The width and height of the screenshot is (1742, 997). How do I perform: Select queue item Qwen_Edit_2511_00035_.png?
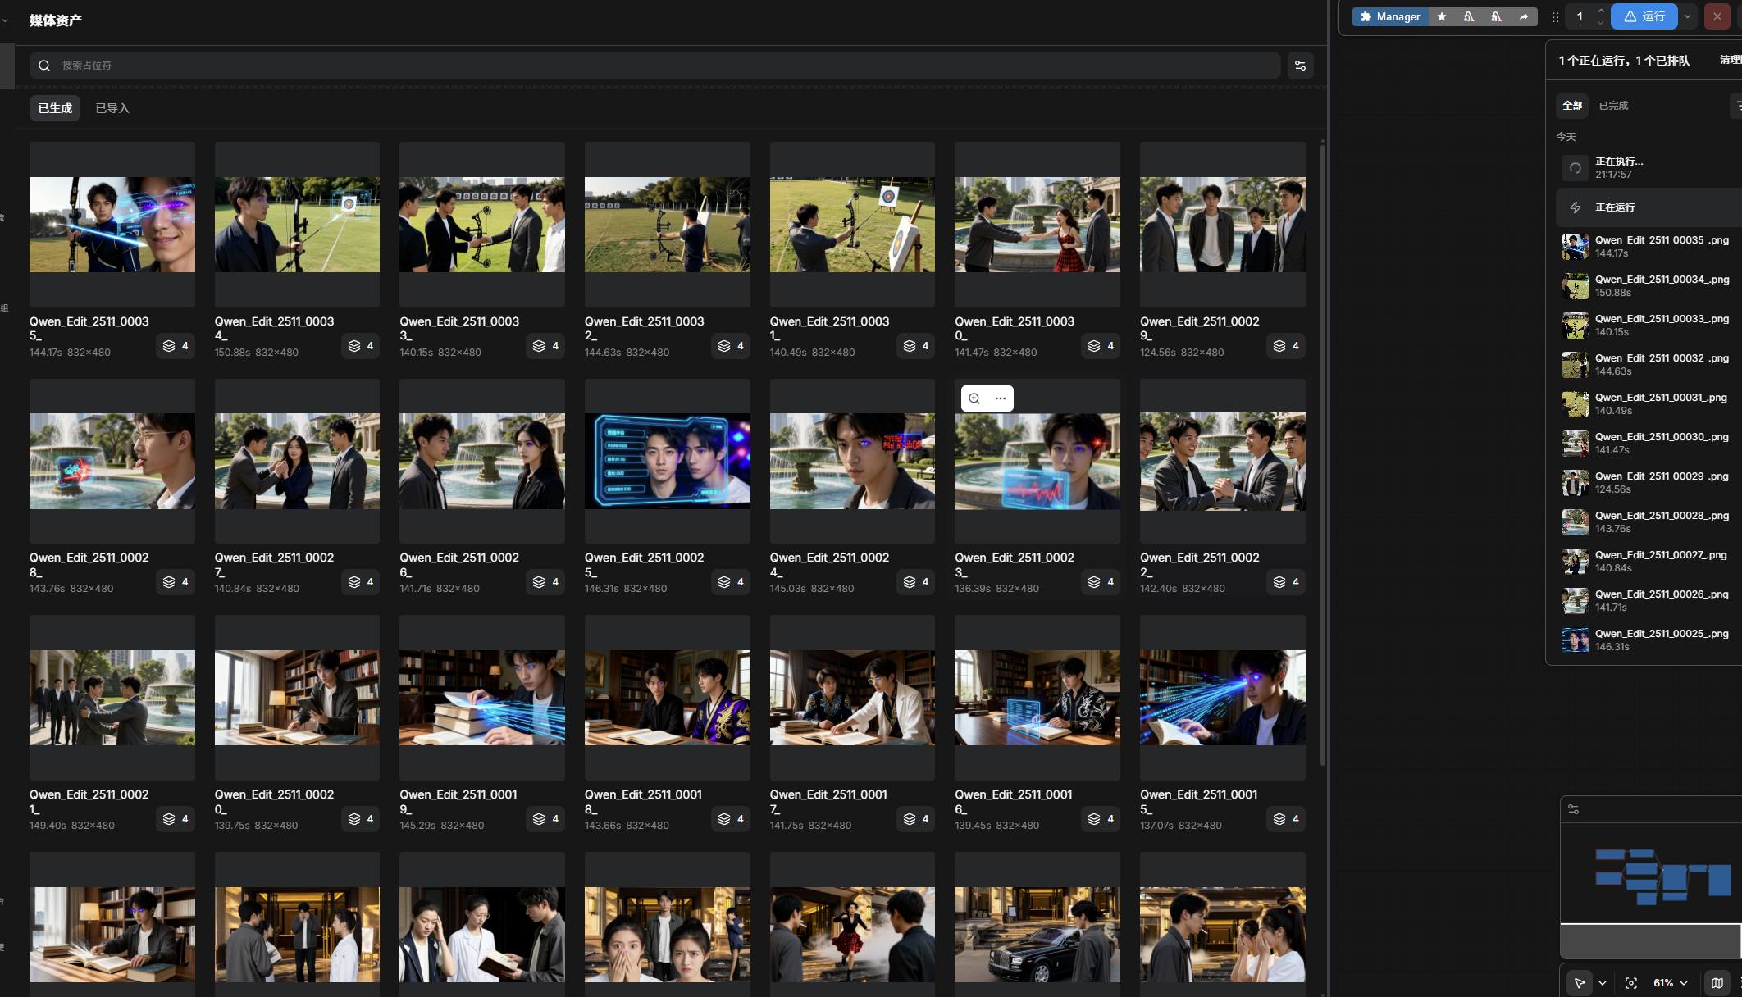click(x=1650, y=247)
